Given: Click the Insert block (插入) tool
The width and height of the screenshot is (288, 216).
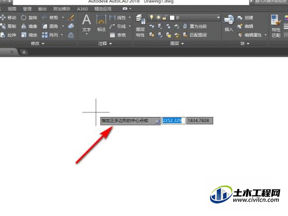Looking at the screenshot, I should click(229, 23).
